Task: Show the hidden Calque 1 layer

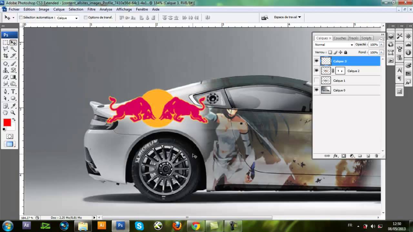Action: 317,81
